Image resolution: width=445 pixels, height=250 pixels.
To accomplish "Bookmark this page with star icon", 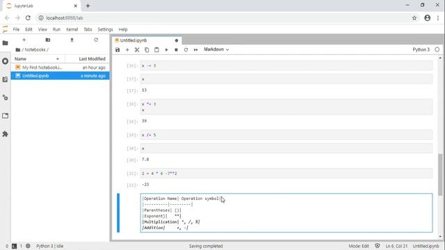I will pyautogui.click(x=414, y=18).
